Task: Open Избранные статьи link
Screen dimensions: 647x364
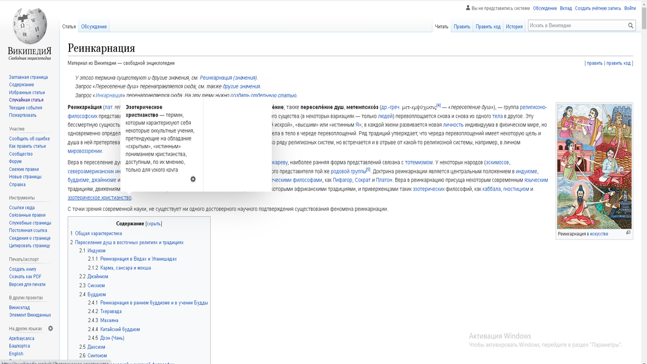Action: pyautogui.click(x=26, y=92)
